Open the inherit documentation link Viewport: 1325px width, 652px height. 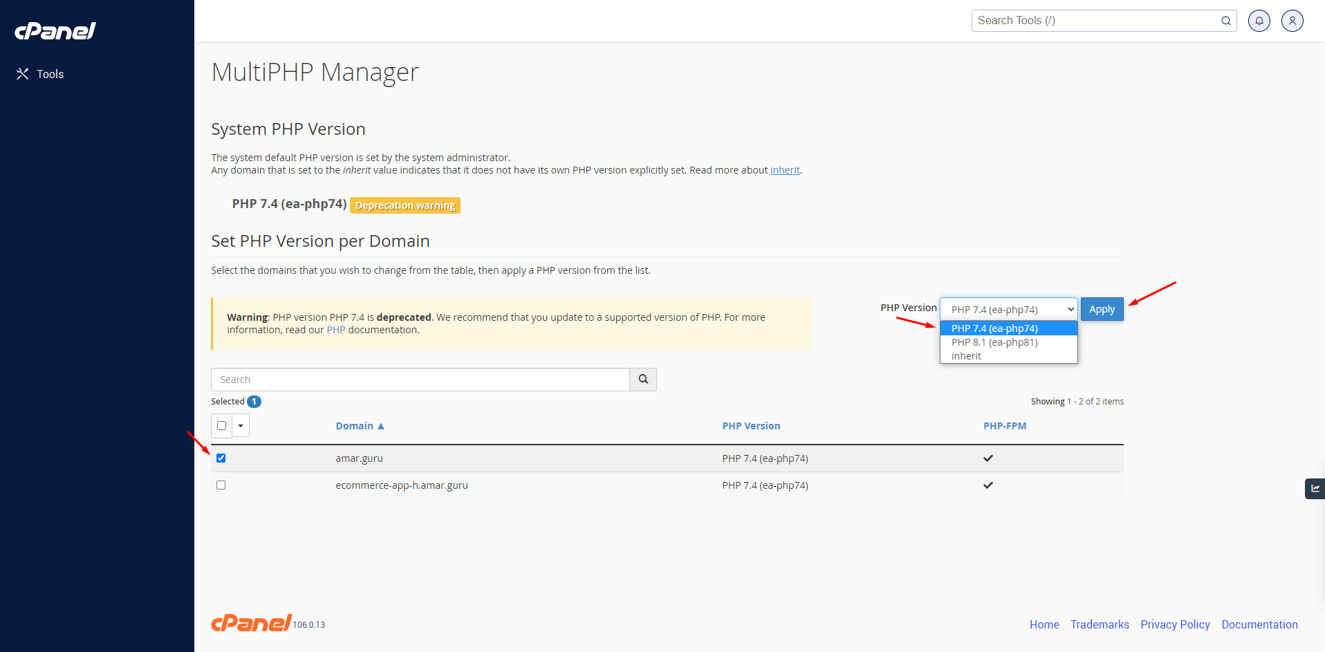pos(785,170)
